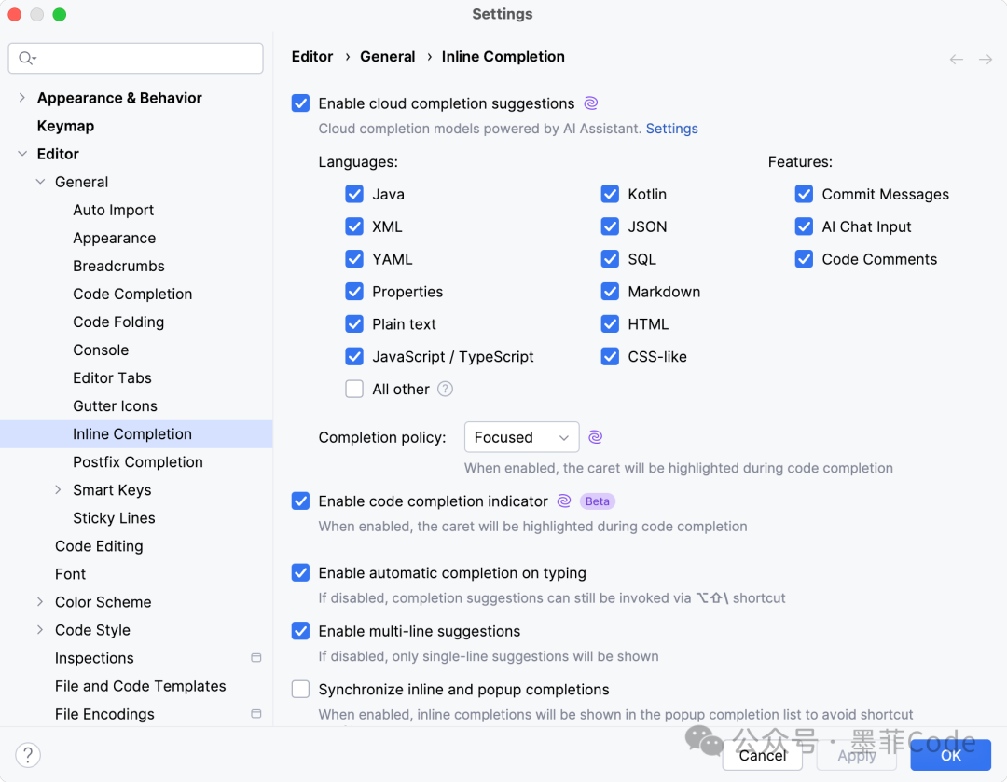
Task: Click the help question mark beside All other
Action: pyautogui.click(x=446, y=390)
